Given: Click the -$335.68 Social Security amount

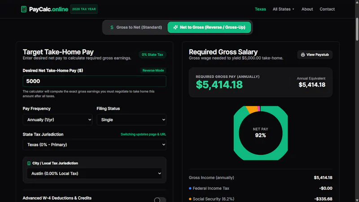Looking at the screenshot, I should 323,199.
